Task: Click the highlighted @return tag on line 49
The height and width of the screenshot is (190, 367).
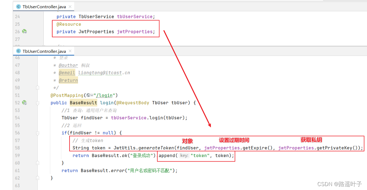Action: pos(68,80)
